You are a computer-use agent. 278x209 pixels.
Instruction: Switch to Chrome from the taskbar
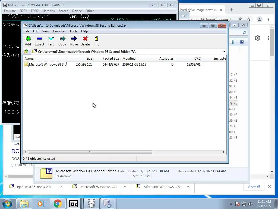pos(58,204)
